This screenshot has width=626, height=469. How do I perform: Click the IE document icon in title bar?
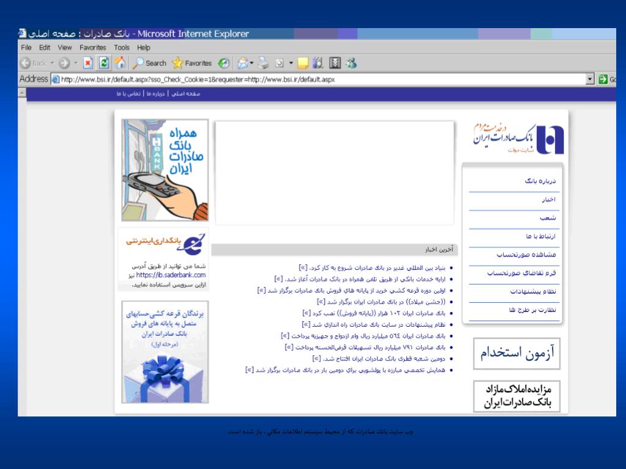(x=23, y=34)
